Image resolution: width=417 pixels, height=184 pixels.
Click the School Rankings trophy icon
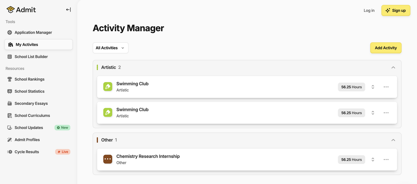(10, 79)
